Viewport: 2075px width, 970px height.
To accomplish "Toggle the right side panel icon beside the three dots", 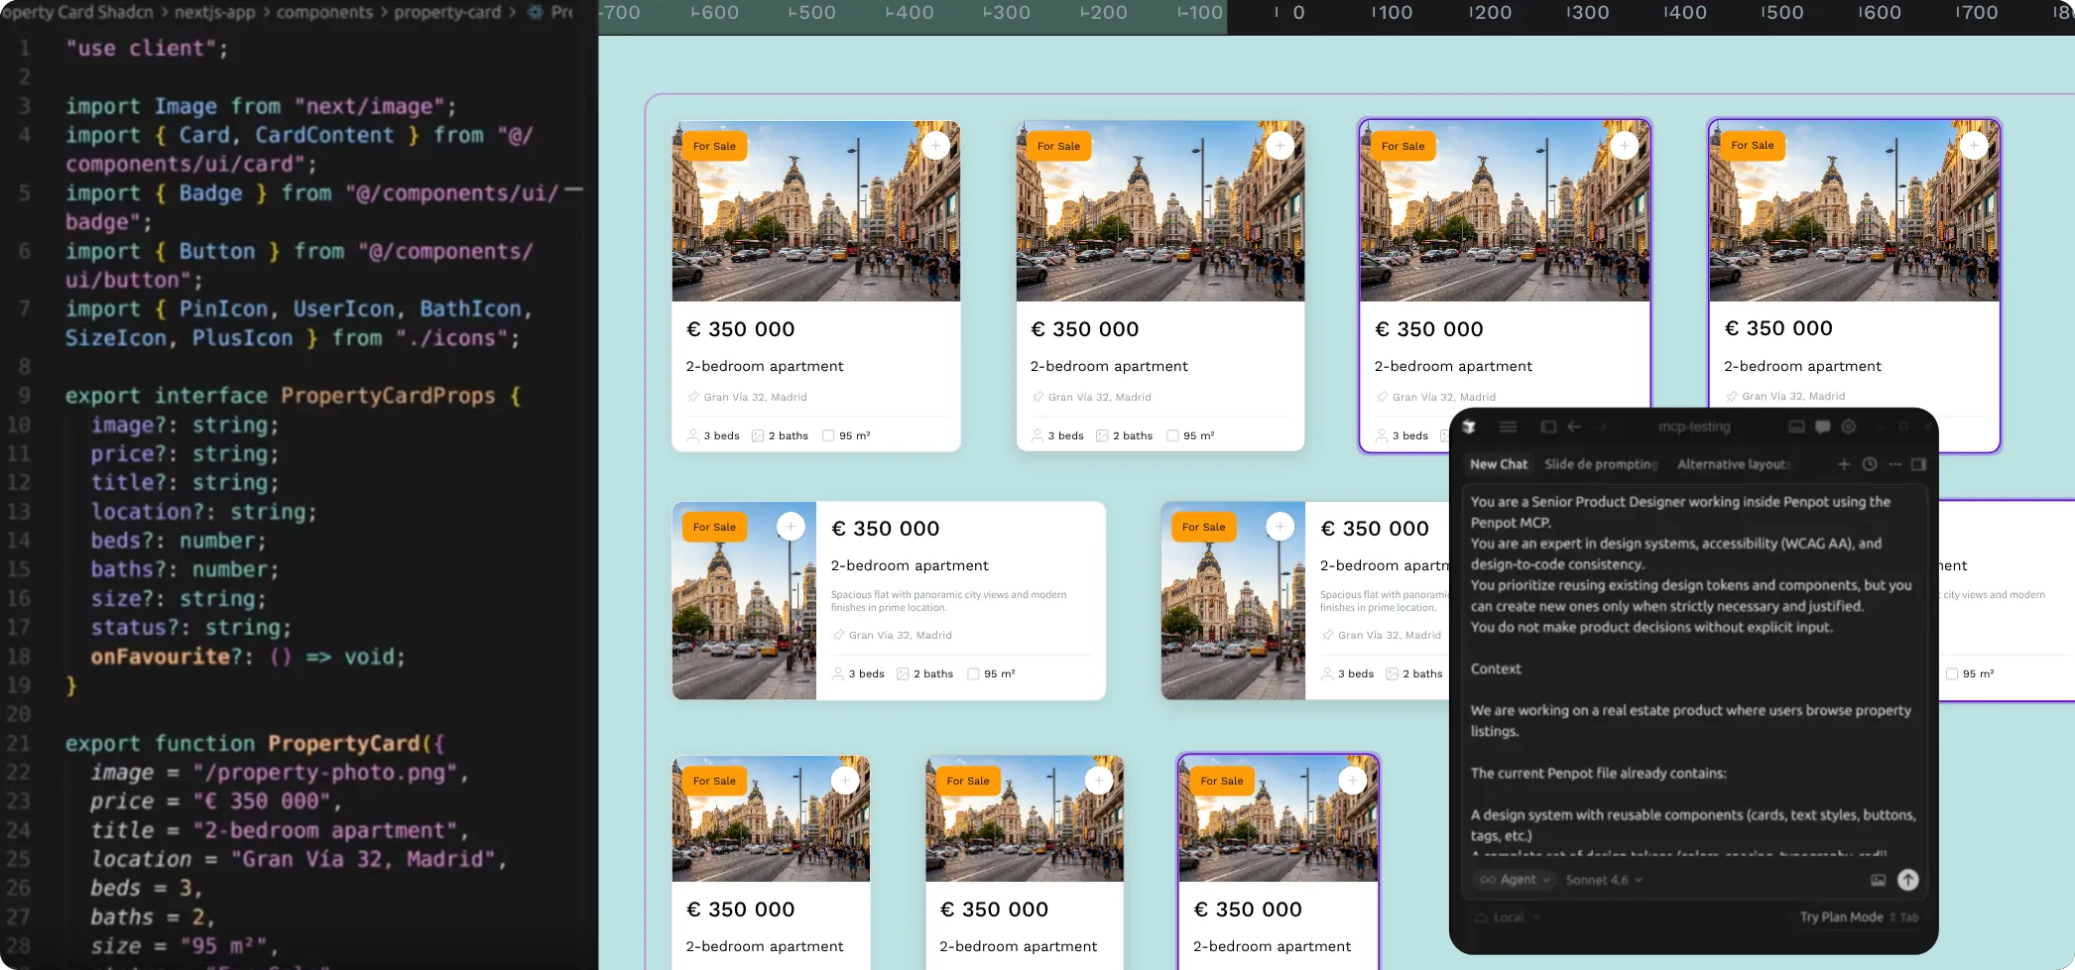I will 1918,464.
